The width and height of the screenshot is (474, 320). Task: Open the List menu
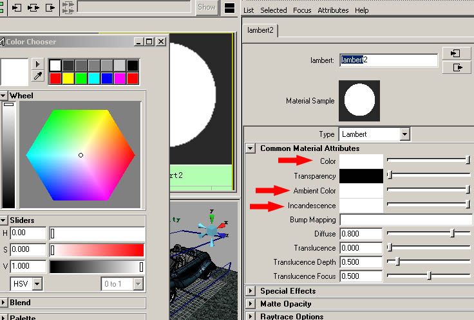249,10
